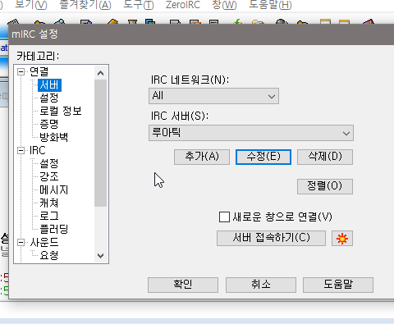394x324 pixels.
Task: Select 플러딩 tree item
Action: [x=54, y=229]
